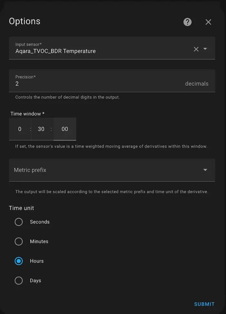Select the seconds box showing 00

click(65, 129)
